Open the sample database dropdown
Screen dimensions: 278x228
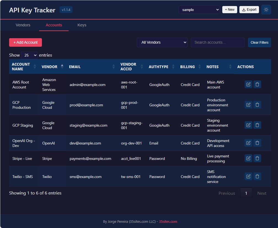click(199, 10)
